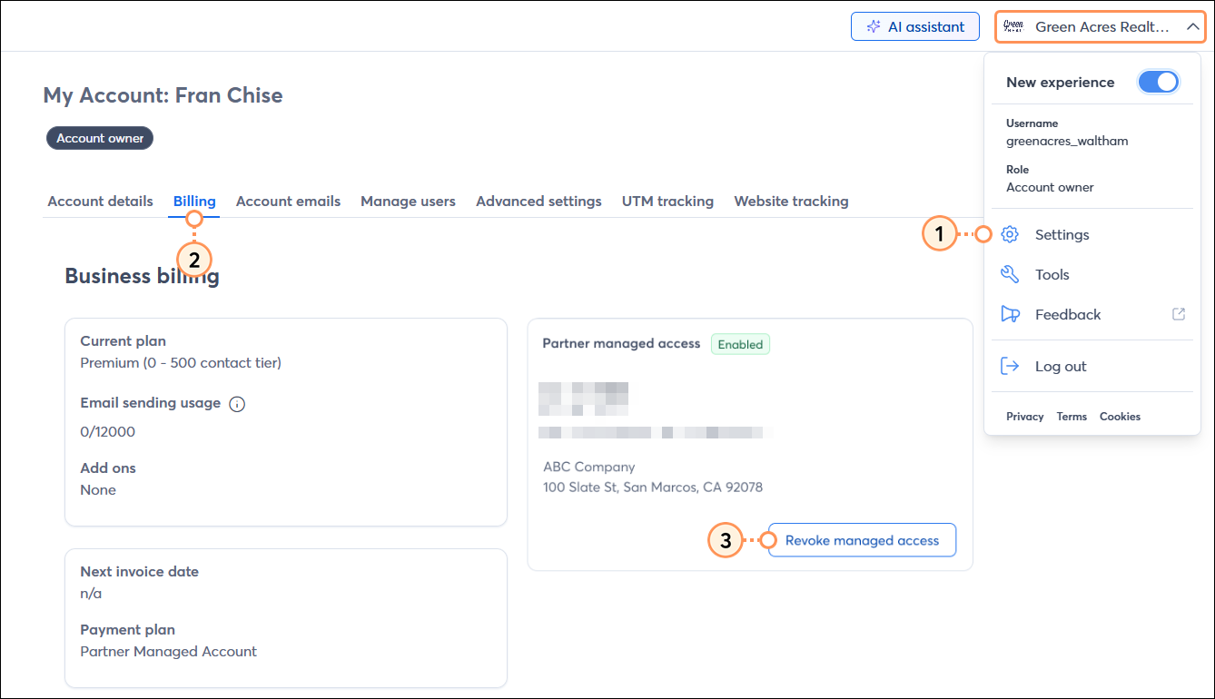
Task: Switch to the Account details tab
Action: click(x=100, y=201)
